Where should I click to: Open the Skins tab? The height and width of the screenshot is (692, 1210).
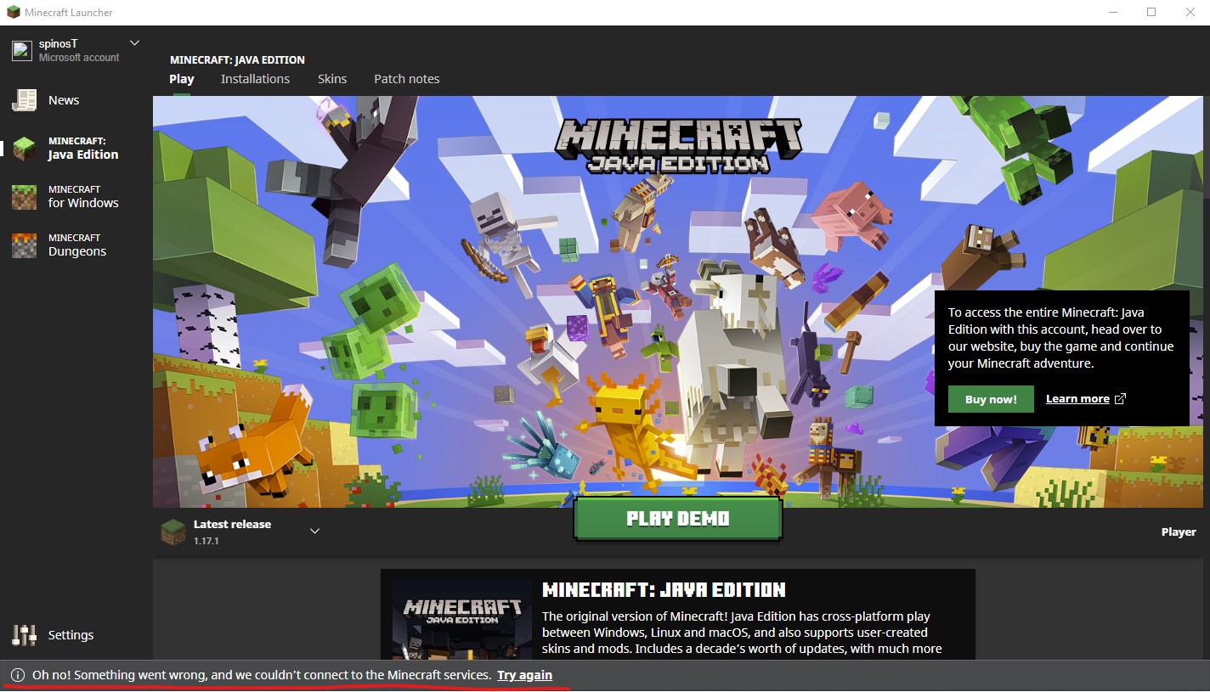(332, 79)
